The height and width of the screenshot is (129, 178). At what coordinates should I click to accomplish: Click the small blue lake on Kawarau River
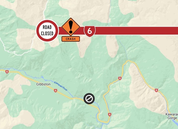coord(42,77)
